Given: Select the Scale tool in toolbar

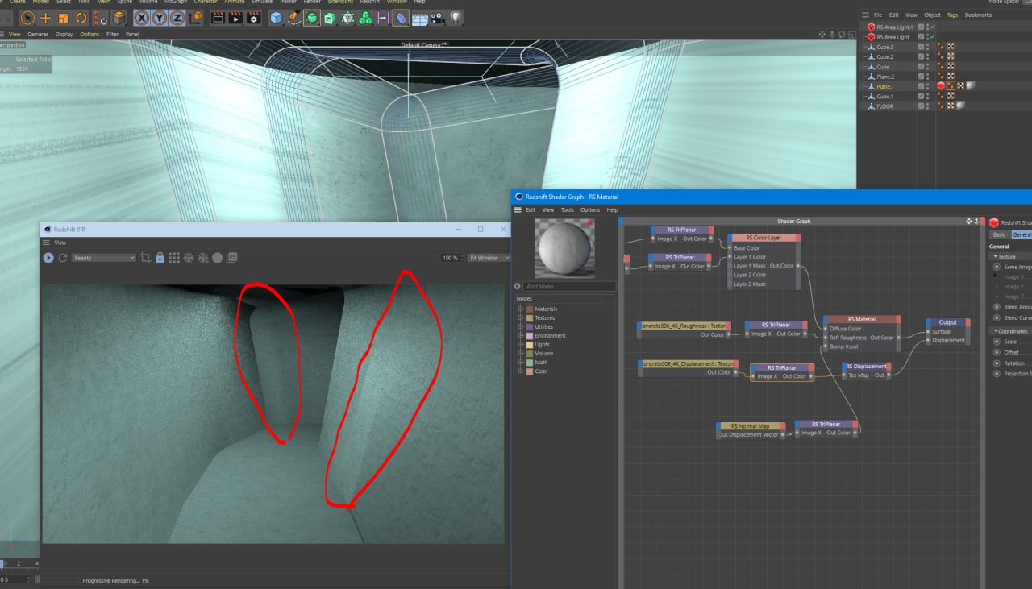Looking at the screenshot, I should tap(63, 18).
